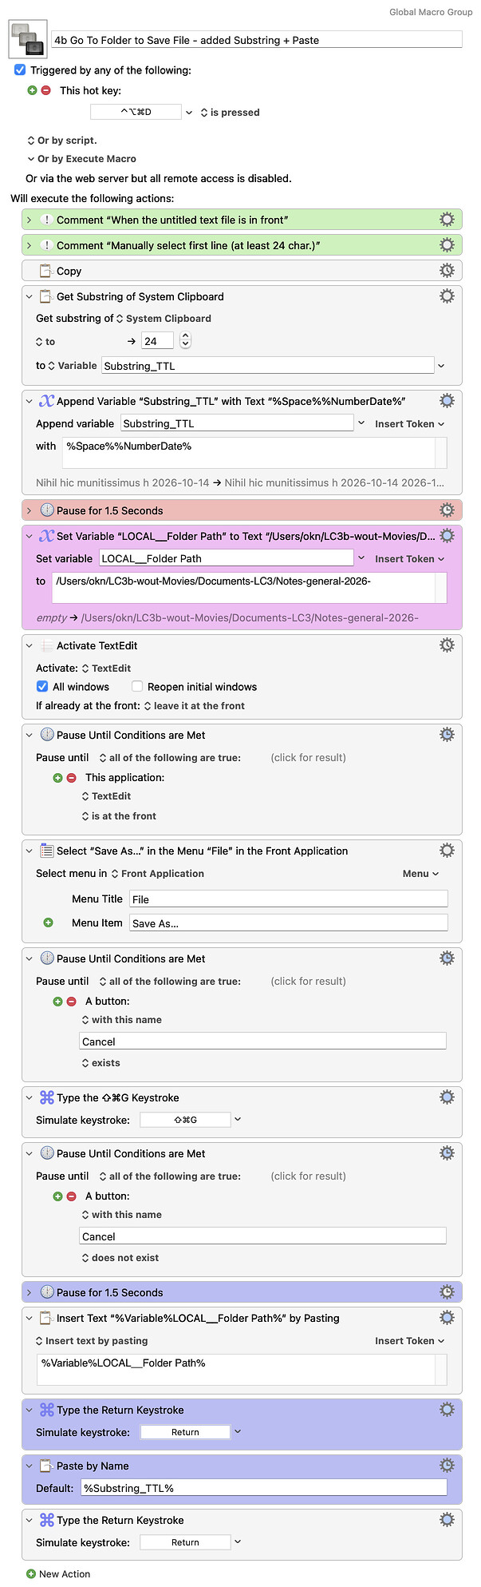481x1587 pixels.
Task: Click '(click for result)' in TextEdit pause condition
Action: 309,757
